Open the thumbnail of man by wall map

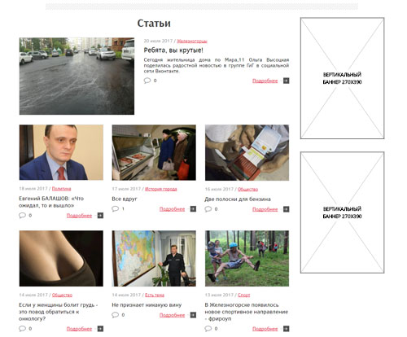pyautogui.click(x=154, y=258)
